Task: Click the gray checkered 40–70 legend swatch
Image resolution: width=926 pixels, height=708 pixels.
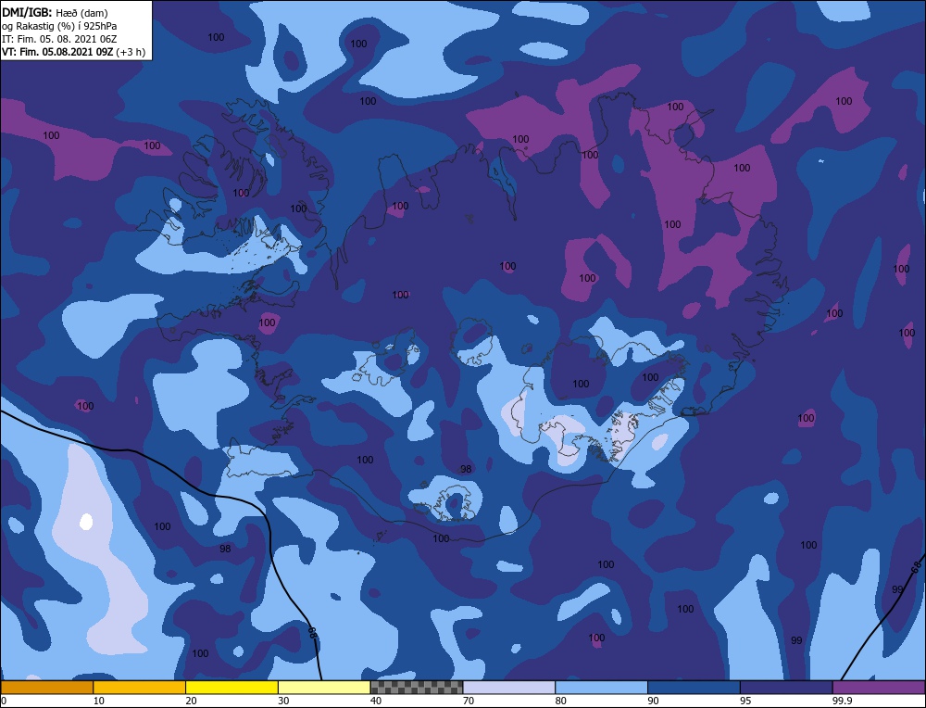Action: tap(417, 688)
